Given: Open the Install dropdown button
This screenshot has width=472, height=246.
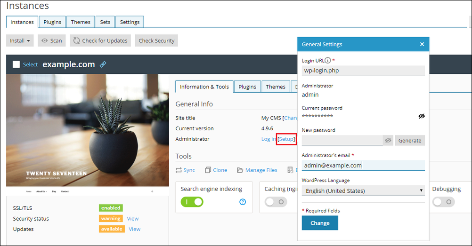Looking at the screenshot, I should (20, 41).
